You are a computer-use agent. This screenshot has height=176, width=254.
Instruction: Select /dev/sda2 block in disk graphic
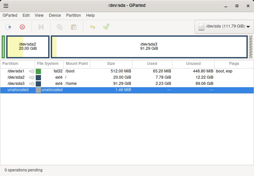coord(28,47)
